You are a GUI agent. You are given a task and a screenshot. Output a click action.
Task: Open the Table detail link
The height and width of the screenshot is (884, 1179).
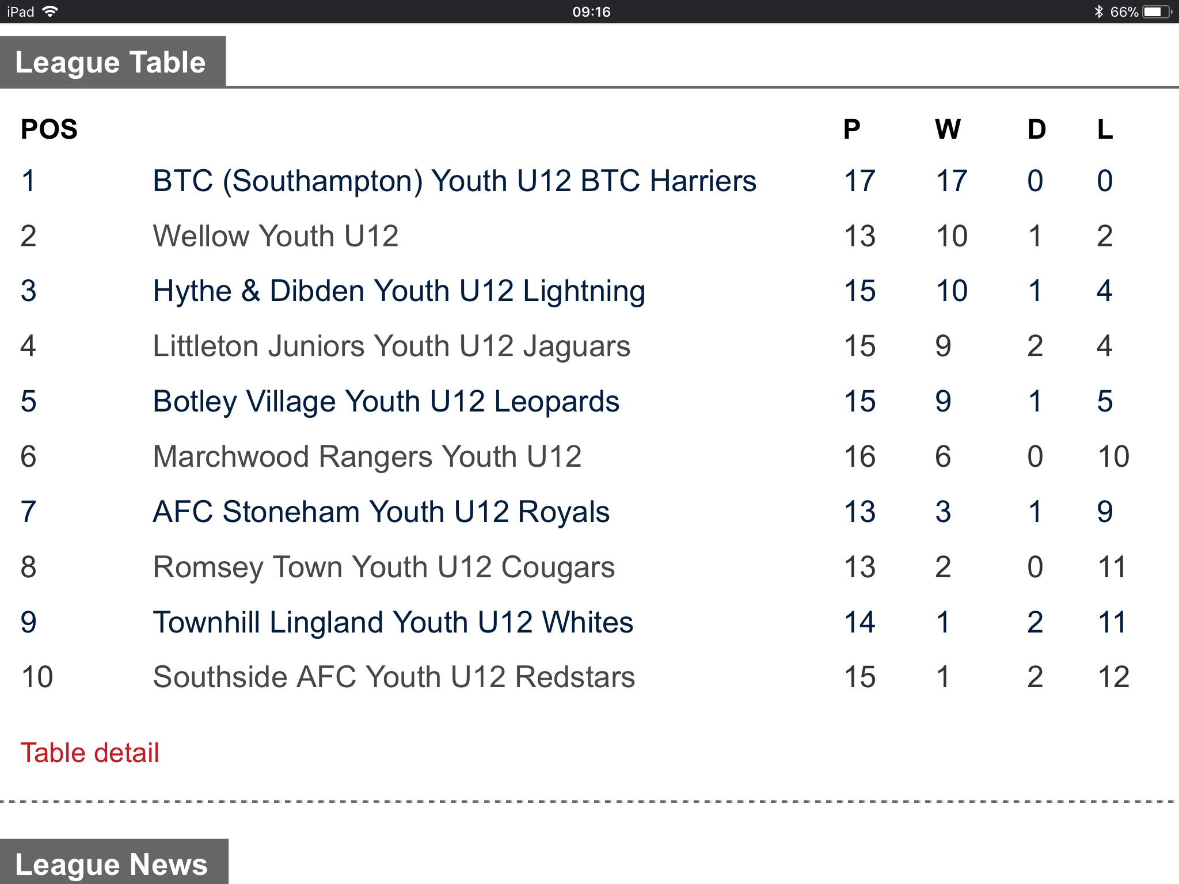pos(90,753)
